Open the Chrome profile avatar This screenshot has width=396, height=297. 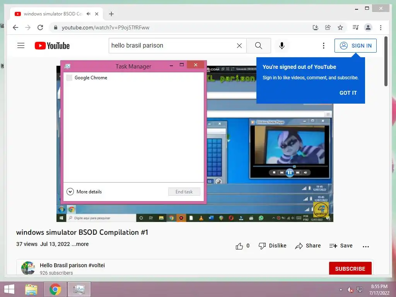[x=368, y=27]
